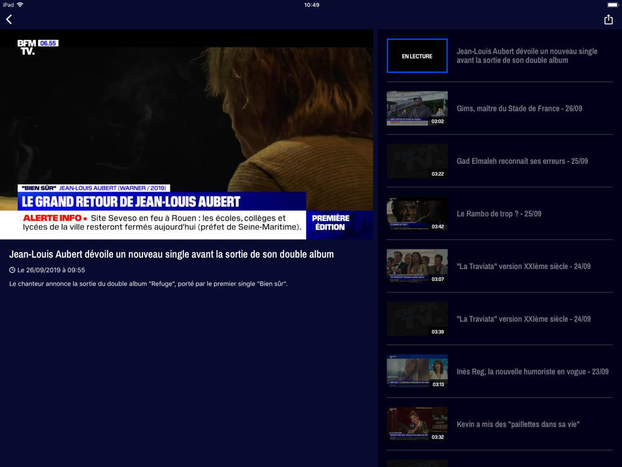Tap the 10:49 status bar clock
Screen dimensions: 622x467
312,5
